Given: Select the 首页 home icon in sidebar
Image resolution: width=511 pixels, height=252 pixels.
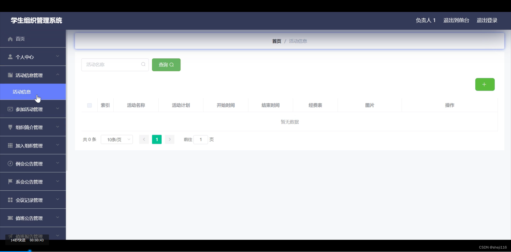Looking at the screenshot, I should pyautogui.click(x=10, y=39).
